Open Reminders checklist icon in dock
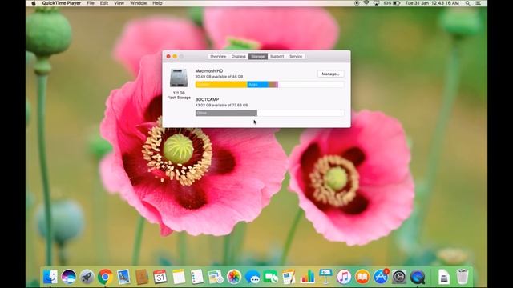 197,277
